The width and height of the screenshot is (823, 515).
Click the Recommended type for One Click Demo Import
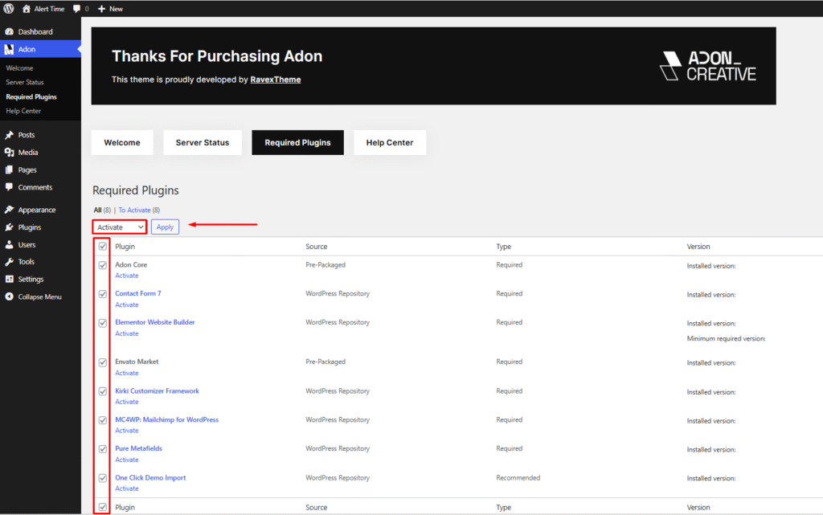tap(518, 478)
